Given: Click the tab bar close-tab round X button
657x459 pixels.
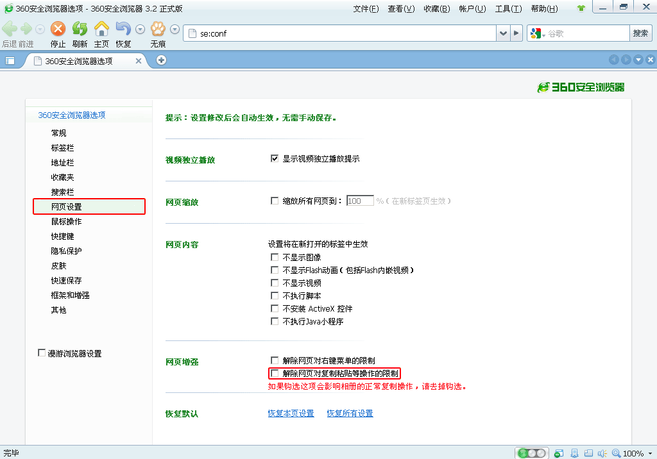Looking at the screenshot, I should pos(651,60).
